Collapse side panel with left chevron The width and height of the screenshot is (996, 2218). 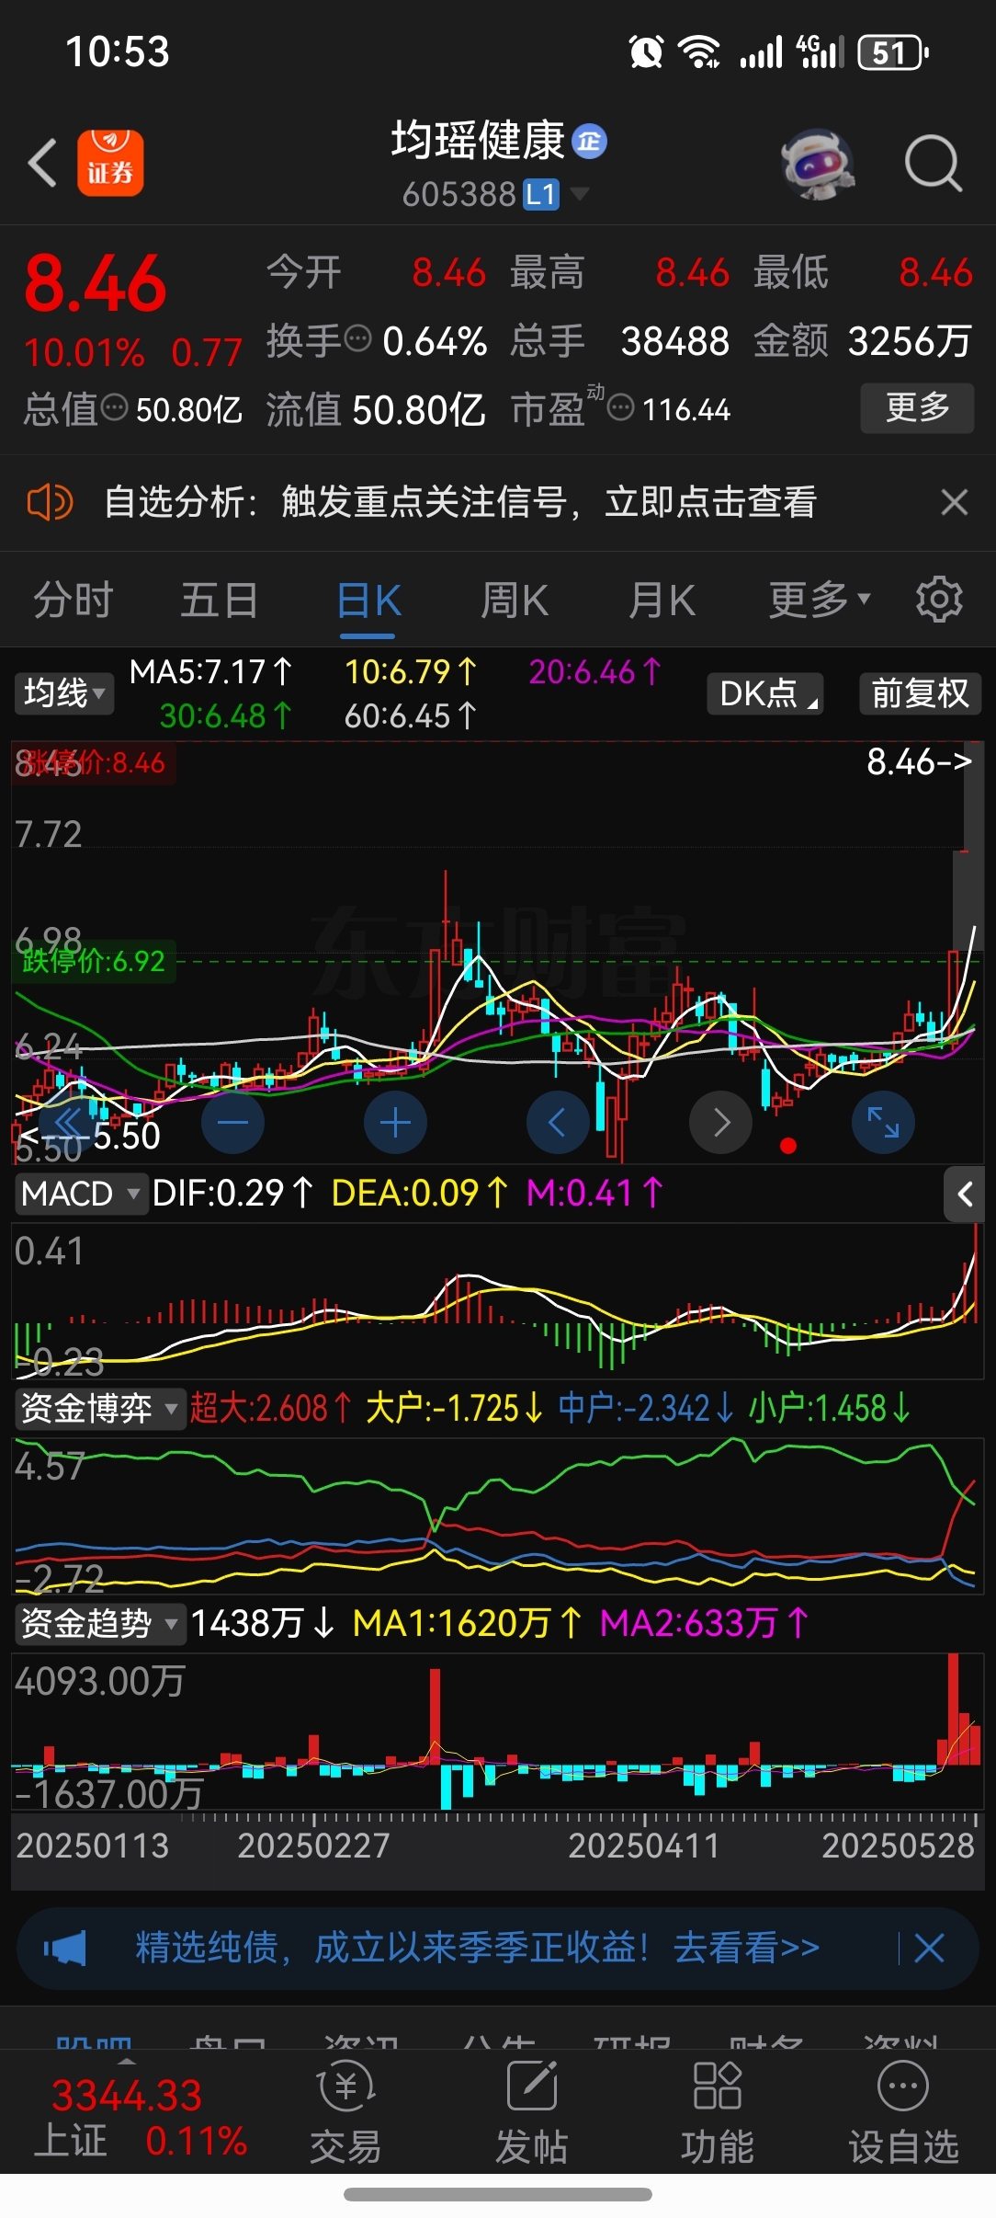click(965, 1194)
